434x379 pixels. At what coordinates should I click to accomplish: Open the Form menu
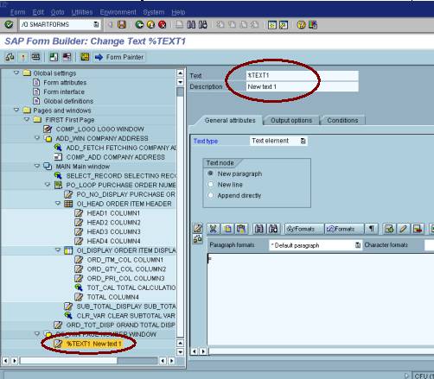(x=17, y=12)
